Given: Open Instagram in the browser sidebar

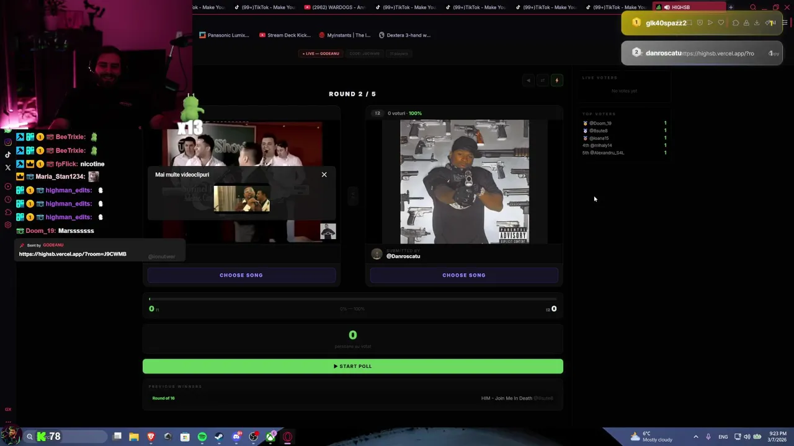Looking at the screenshot, I should click(x=8, y=142).
